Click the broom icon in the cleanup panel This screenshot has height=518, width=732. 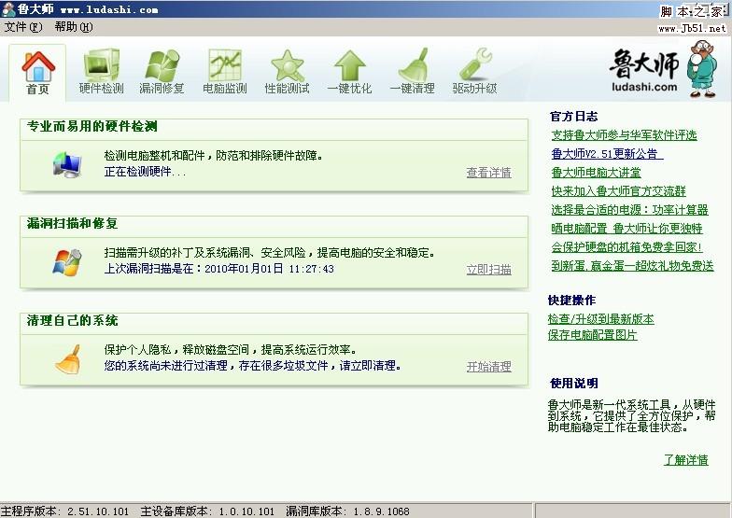click(x=67, y=359)
